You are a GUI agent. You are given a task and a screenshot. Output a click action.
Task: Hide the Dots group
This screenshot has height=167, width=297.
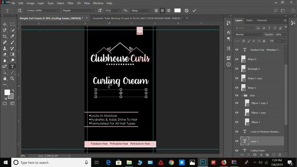coord(237,96)
